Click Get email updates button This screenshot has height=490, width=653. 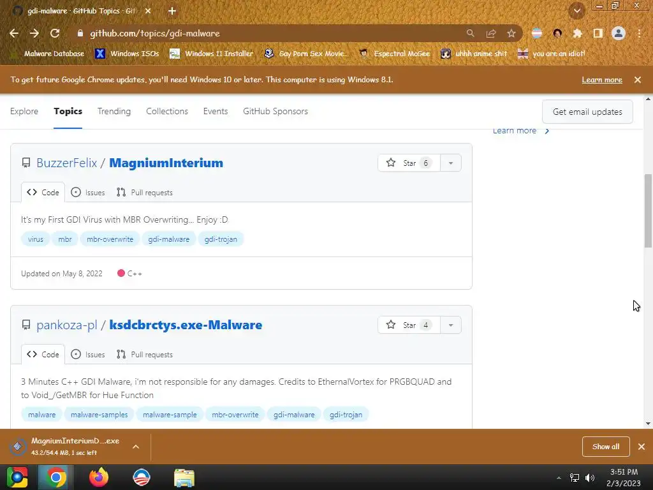[587, 112]
